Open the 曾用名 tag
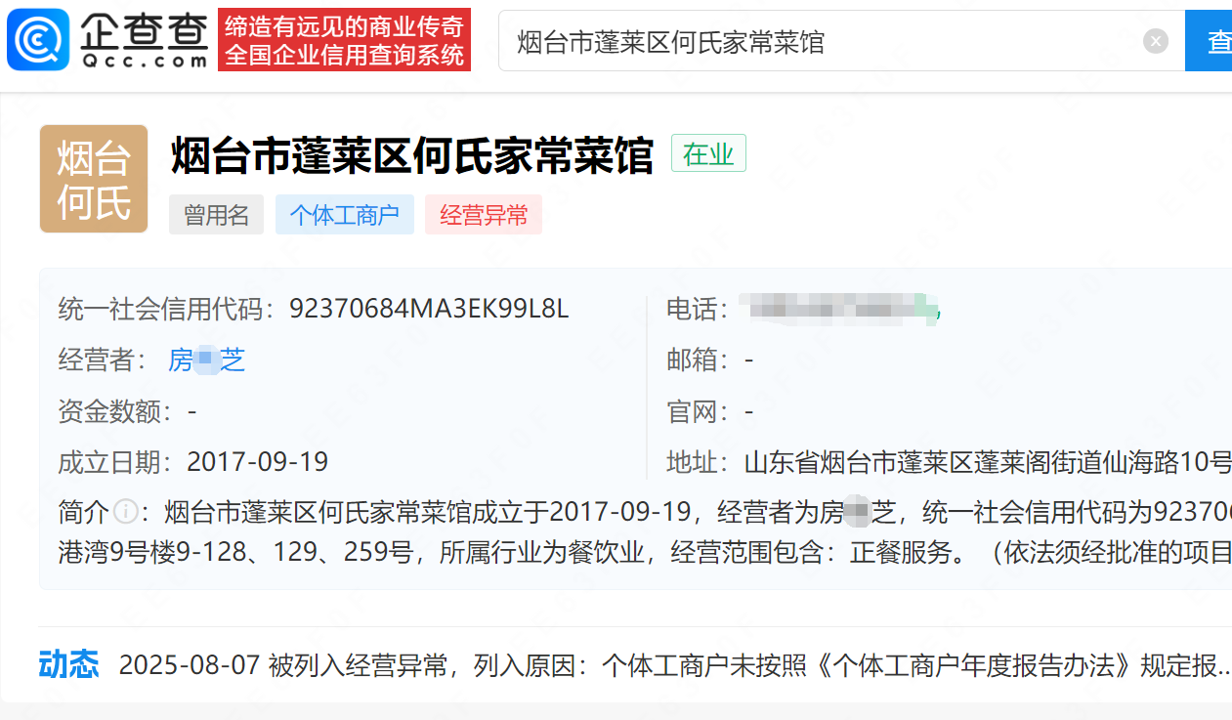Viewport: 1232px width, 720px height. (216, 215)
